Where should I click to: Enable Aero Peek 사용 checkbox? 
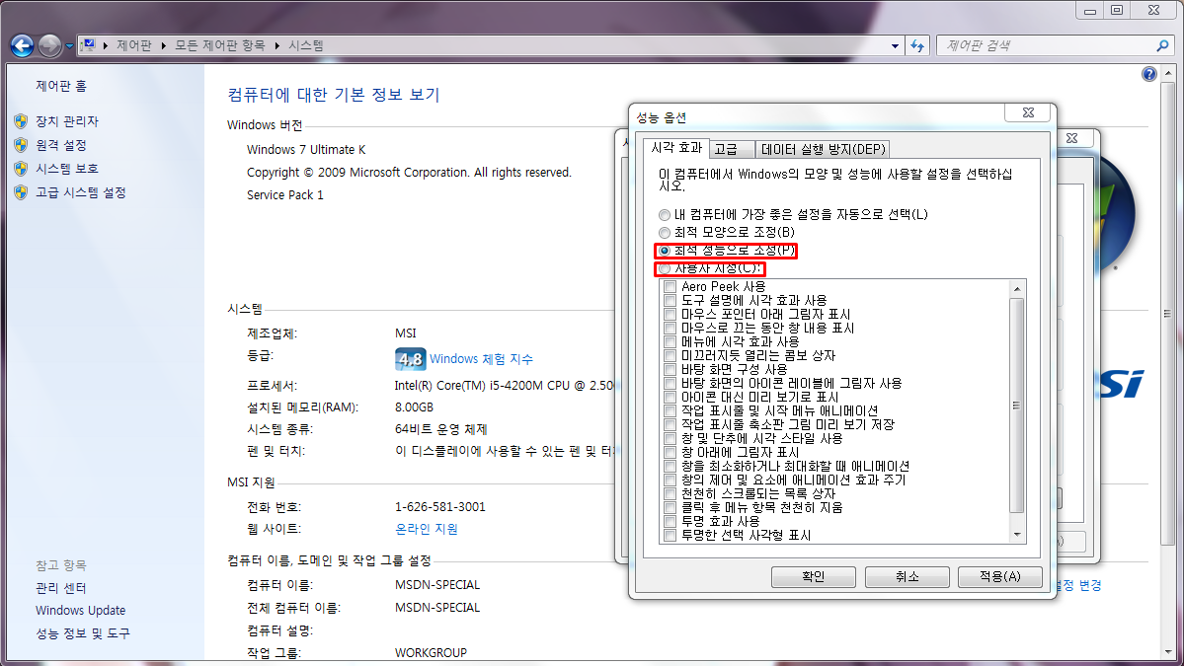670,286
